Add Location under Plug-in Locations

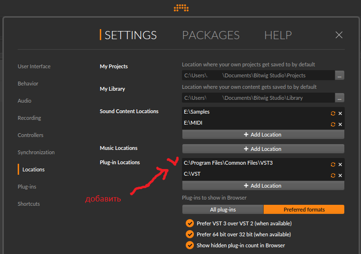(x=263, y=186)
